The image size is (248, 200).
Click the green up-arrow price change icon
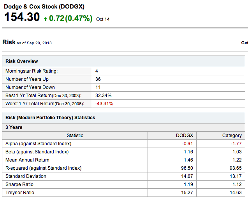[46, 19]
